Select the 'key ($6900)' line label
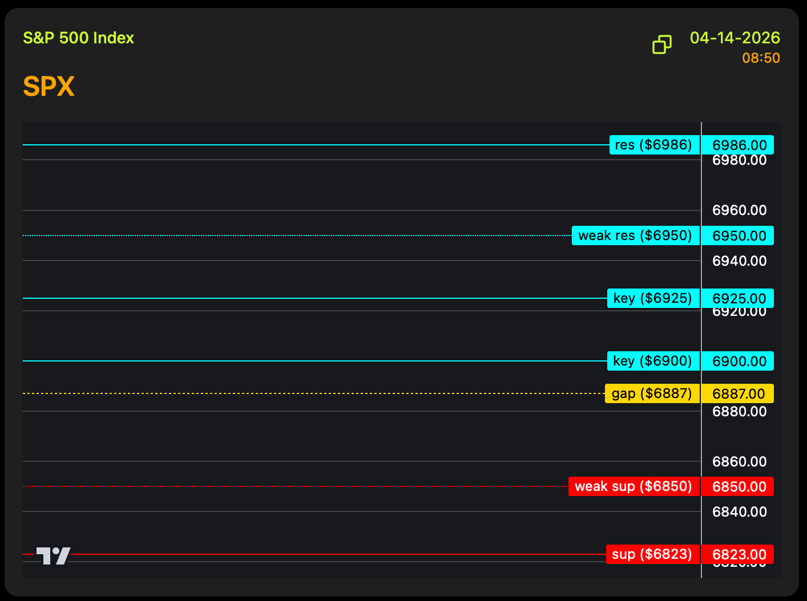This screenshot has width=807, height=601. 653,361
